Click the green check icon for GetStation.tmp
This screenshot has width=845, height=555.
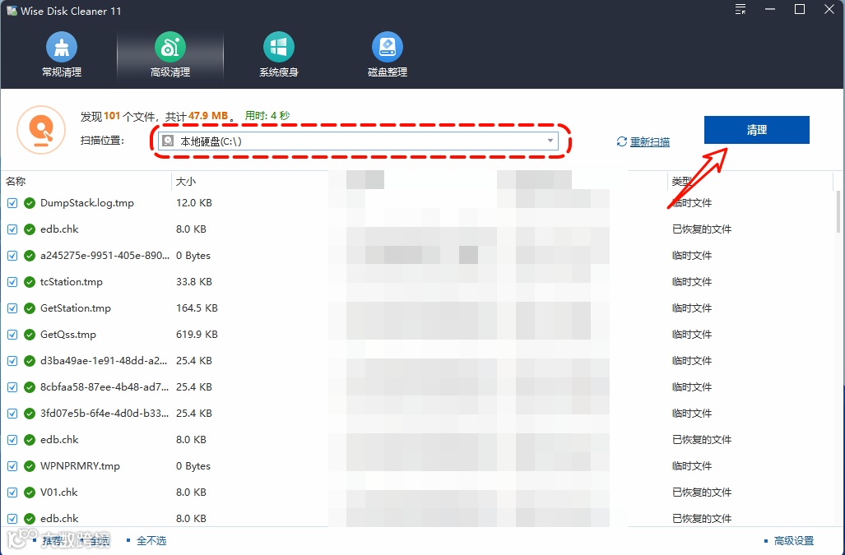point(30,308)
